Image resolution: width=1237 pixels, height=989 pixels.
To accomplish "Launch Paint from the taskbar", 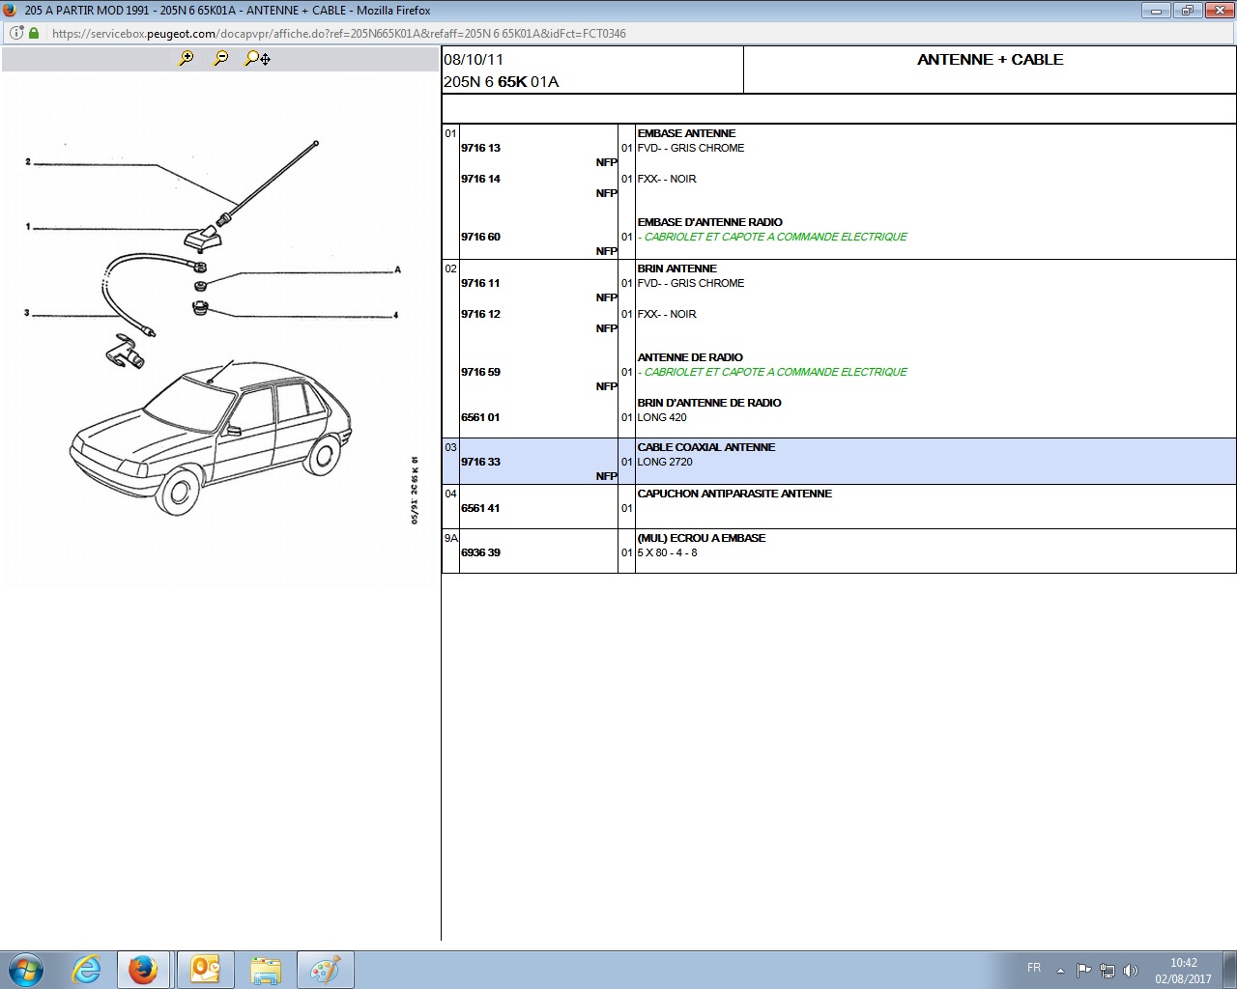I will (325, 970).
